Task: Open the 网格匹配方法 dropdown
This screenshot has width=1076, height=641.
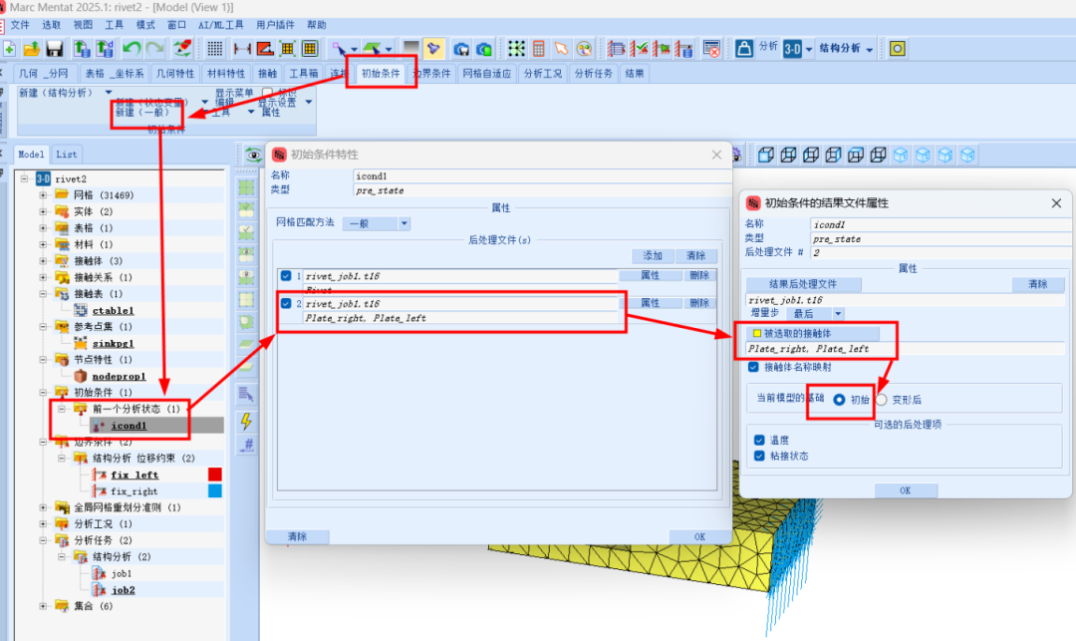Action: click(377, 224)
